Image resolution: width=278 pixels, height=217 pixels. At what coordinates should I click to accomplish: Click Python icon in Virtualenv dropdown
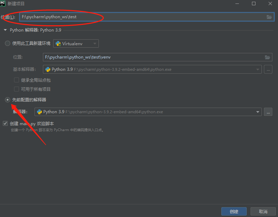(58, 43)
